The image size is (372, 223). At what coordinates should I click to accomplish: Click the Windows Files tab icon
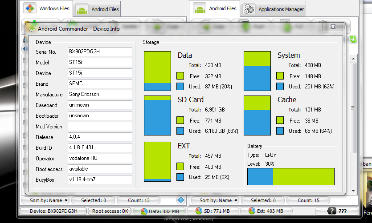point(30,8)
